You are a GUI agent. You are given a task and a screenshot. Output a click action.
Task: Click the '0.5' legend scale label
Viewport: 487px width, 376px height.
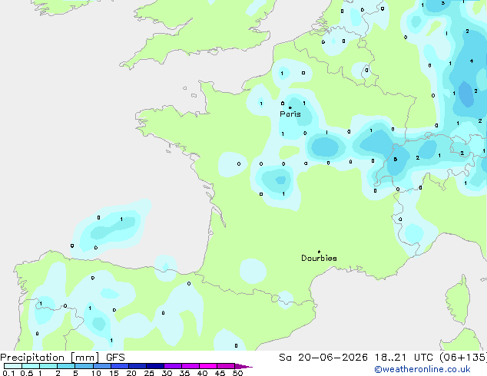[27, 373]
